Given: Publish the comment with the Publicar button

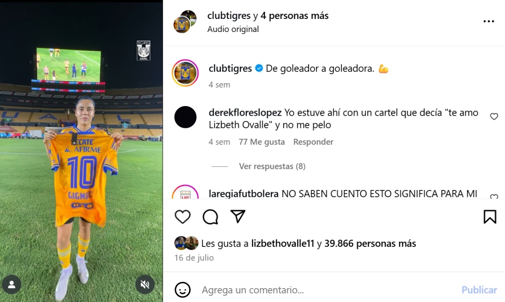Looking at the screenshot, I should point(479,290).
